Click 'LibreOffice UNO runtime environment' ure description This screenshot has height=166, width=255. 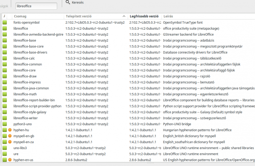click(x=191, y=154)
